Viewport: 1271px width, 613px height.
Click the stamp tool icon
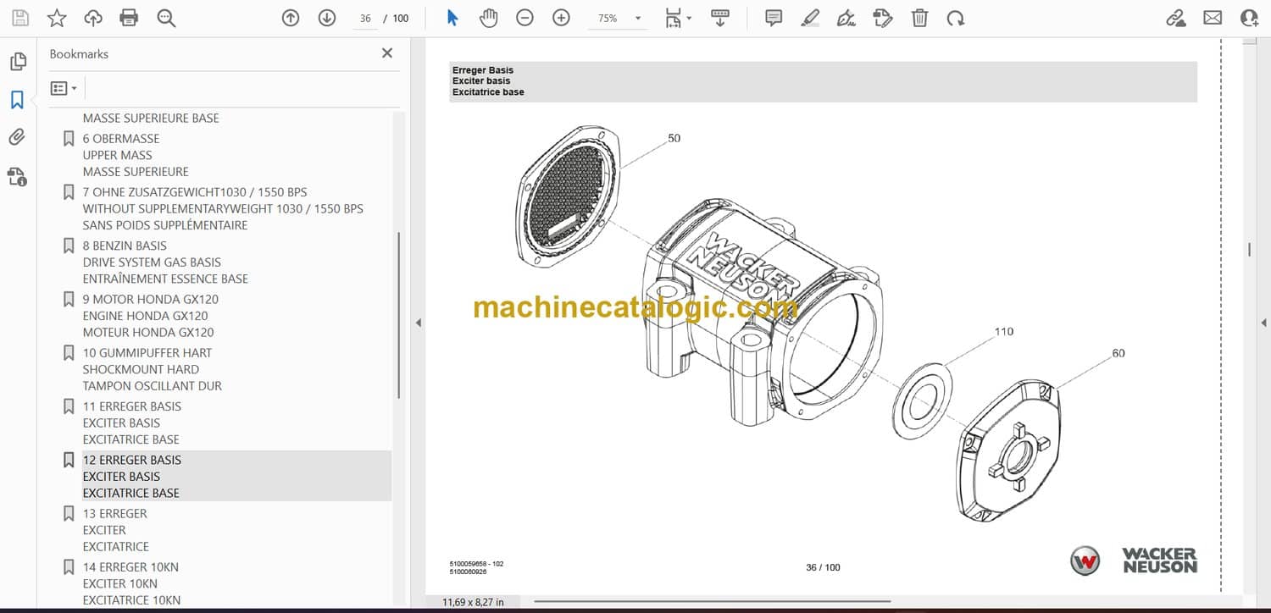[x=882, y=18]
